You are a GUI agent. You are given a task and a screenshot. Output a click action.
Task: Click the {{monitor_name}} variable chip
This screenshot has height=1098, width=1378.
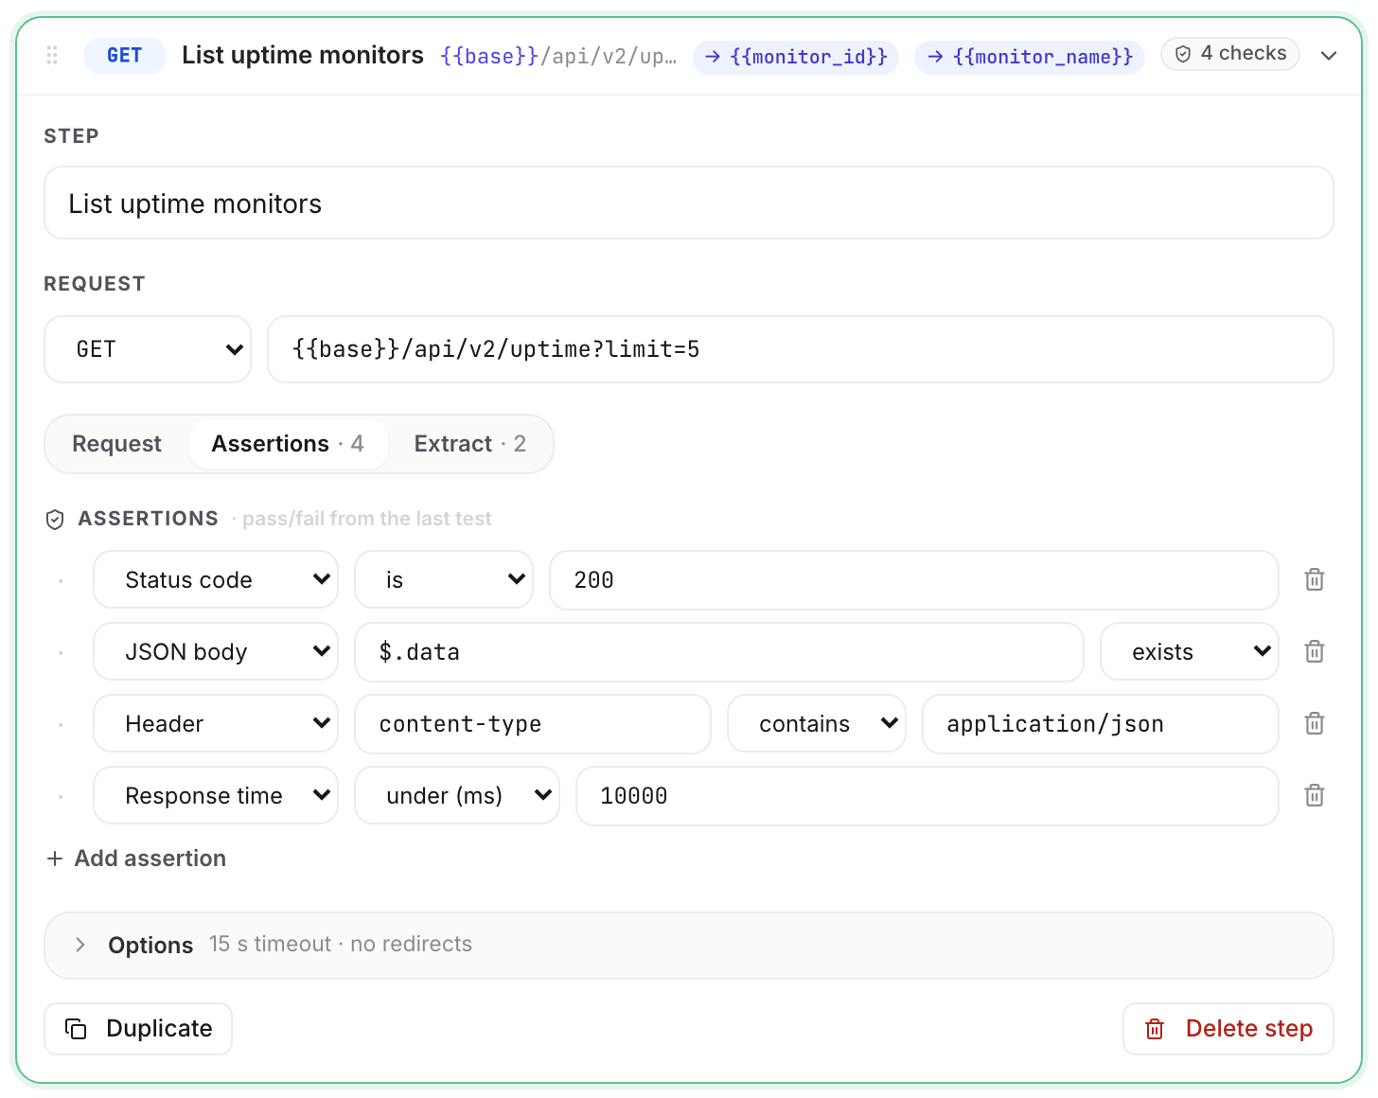[x=1030, y=57]
